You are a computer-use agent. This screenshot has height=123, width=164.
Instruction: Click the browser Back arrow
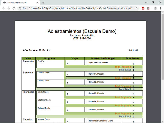pyautogui.click(x=3, y=8)
